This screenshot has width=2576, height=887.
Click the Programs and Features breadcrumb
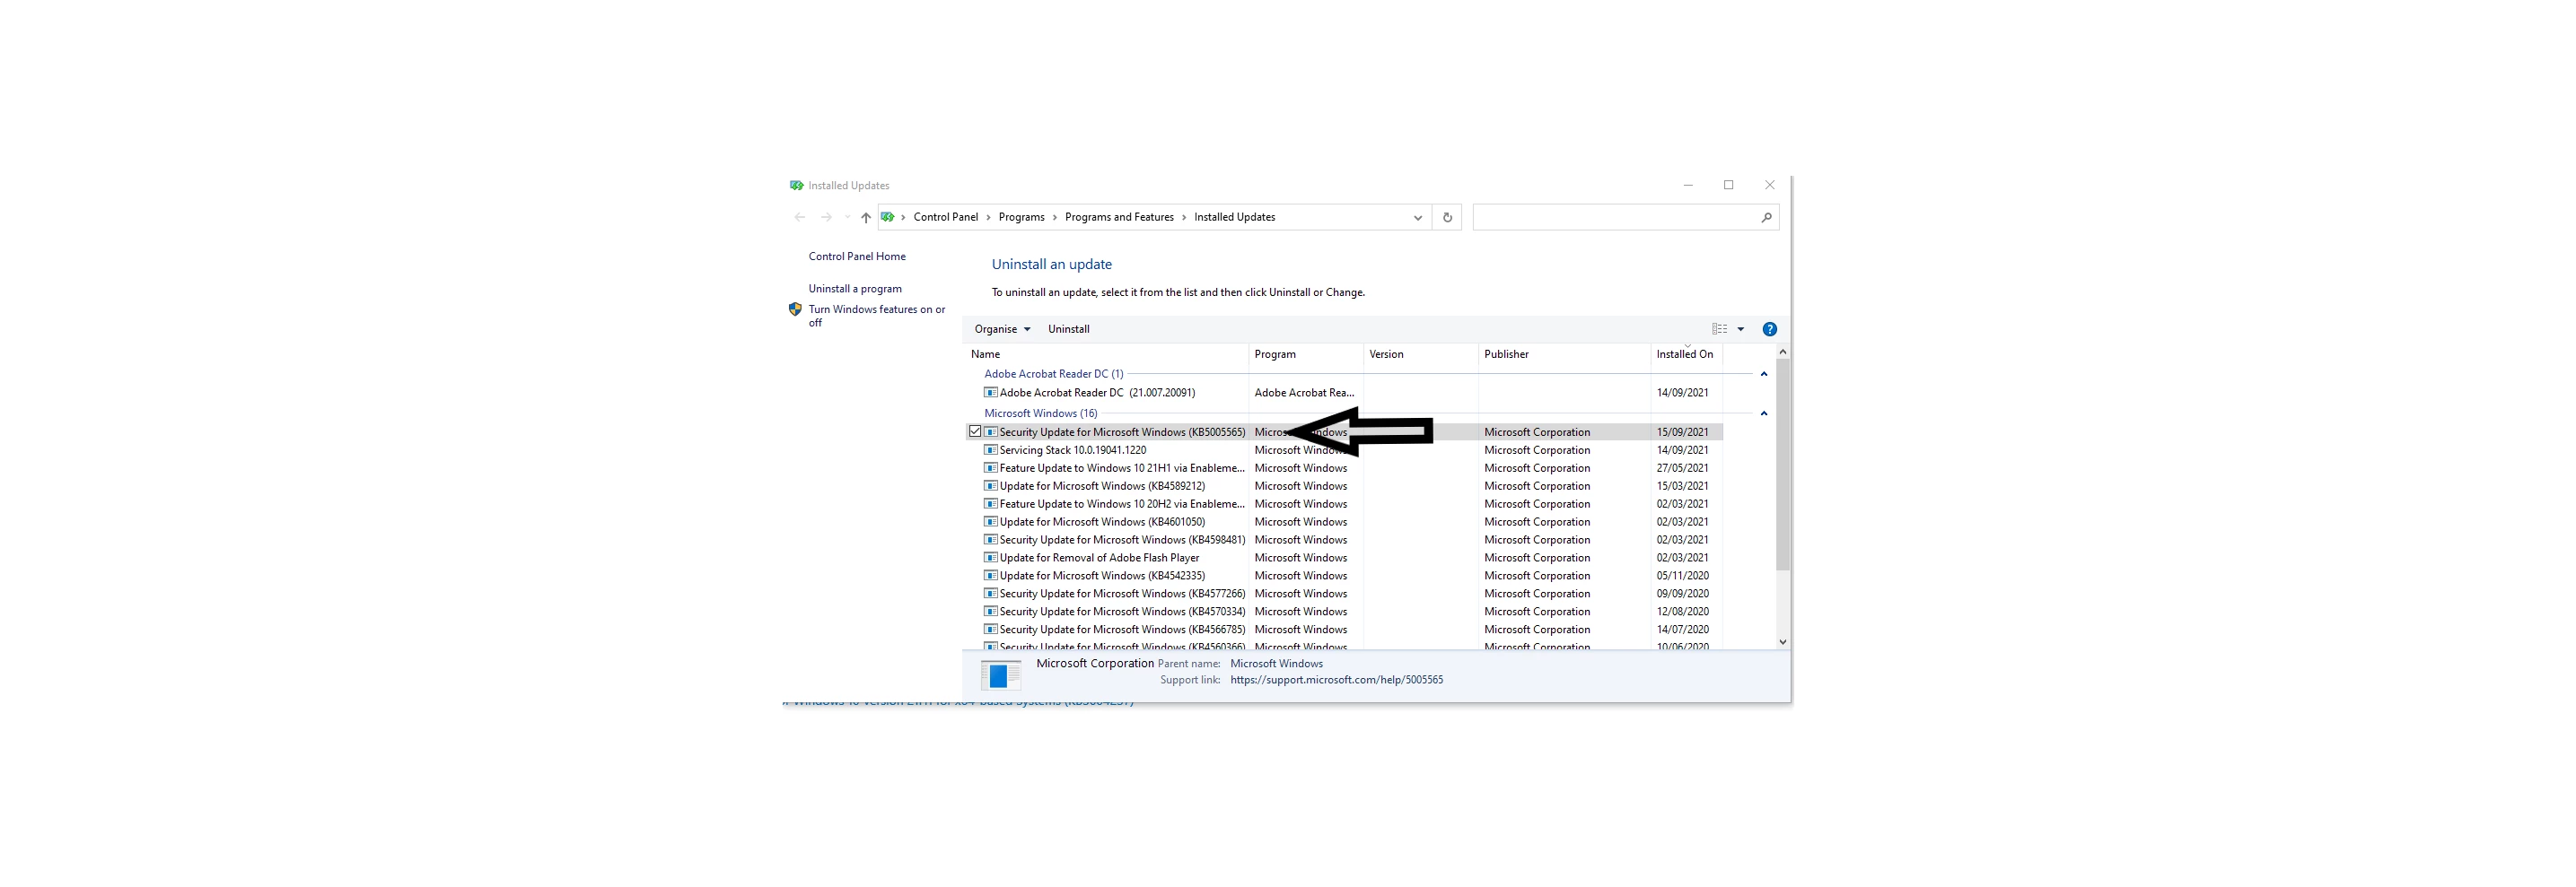1119,218
